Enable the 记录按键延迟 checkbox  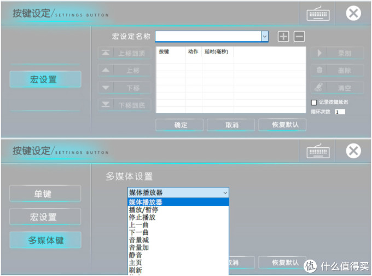coord(314,102)
